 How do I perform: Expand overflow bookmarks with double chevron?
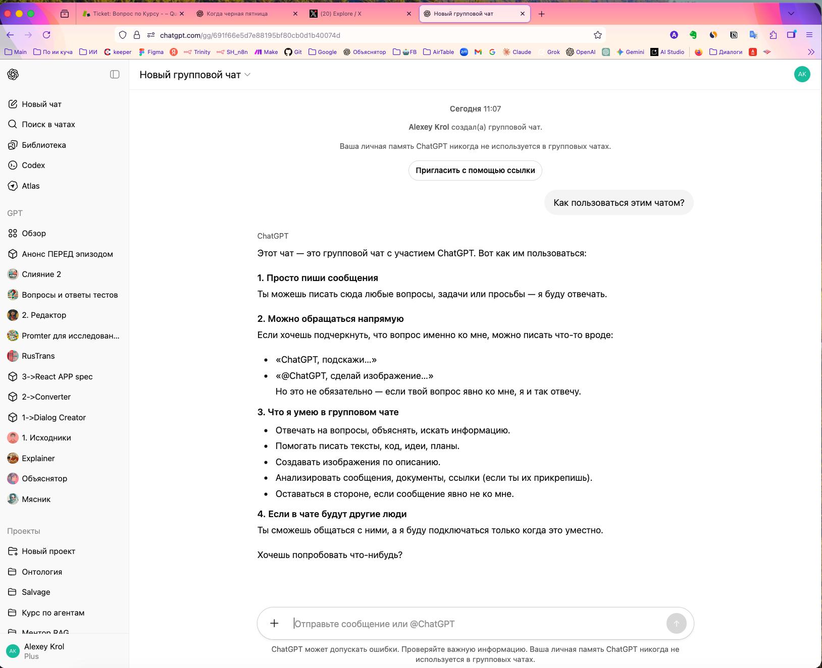pyautogui.click(x=811, y=52)
